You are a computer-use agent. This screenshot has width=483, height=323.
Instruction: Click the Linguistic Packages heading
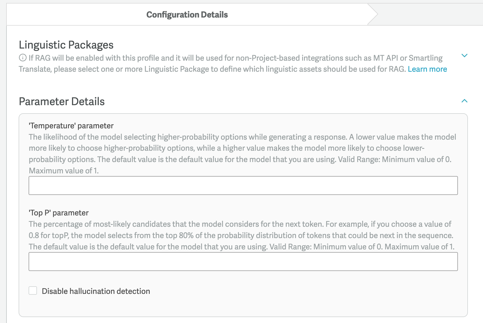click(66, 45)
